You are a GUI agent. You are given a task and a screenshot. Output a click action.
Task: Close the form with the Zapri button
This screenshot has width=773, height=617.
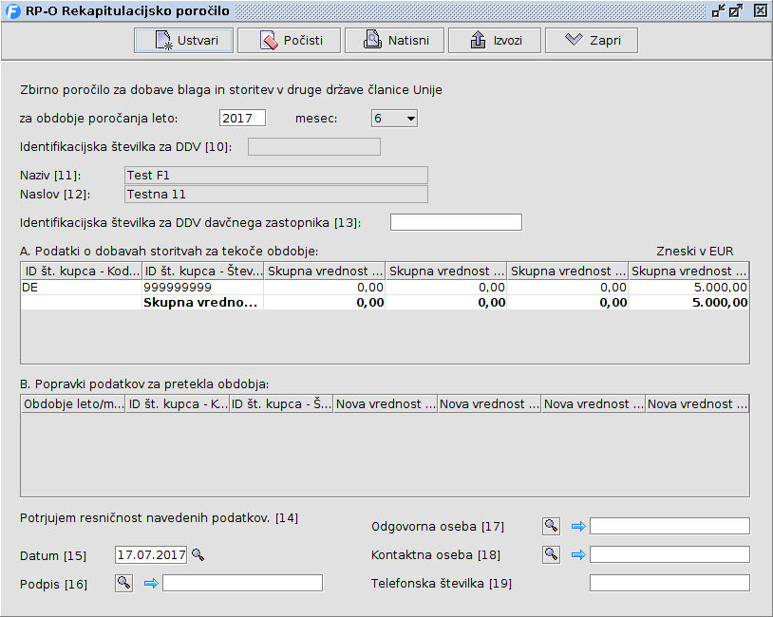coord(591,41)
